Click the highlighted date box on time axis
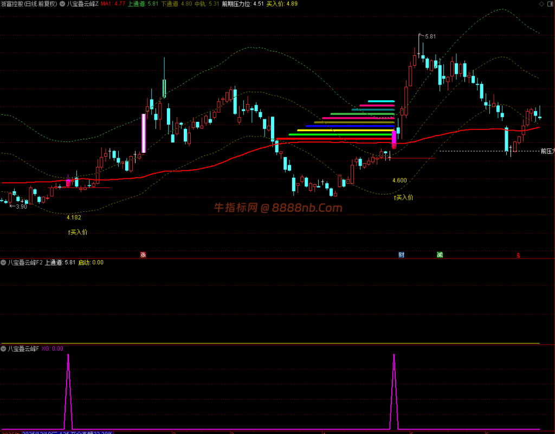The height and width of the screenshot is (434, 555). tap(67, 432)
